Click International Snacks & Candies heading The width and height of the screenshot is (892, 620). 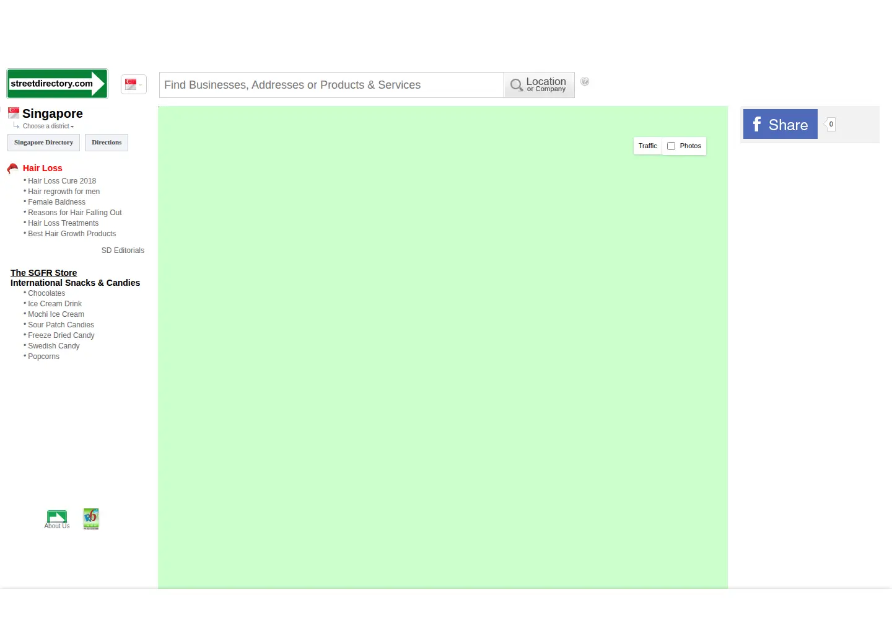tap(75, 283)
